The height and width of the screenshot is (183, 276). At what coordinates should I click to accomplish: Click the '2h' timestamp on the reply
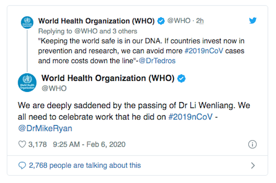tap(199, 21)
